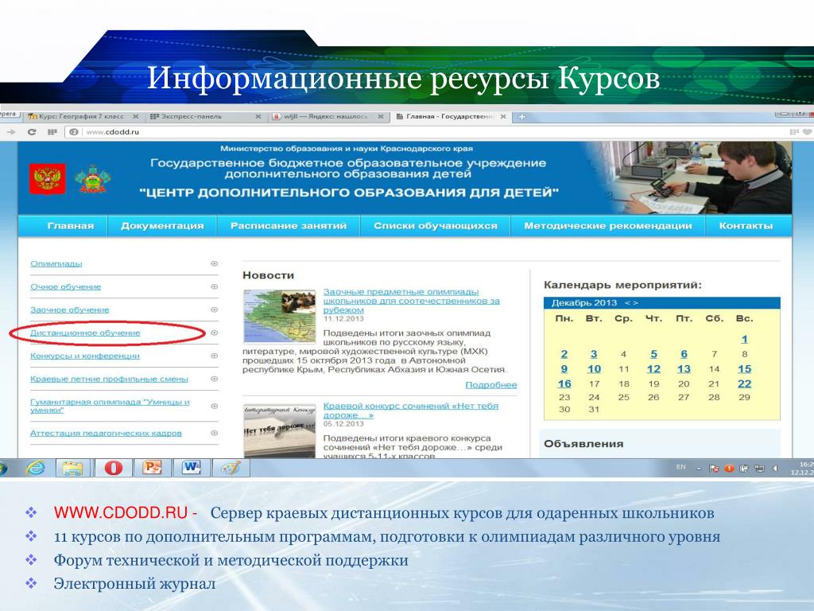Open the speed dial grid icon near address bar
The height and width of the screenshot is (611, 814).
[52, 132]
